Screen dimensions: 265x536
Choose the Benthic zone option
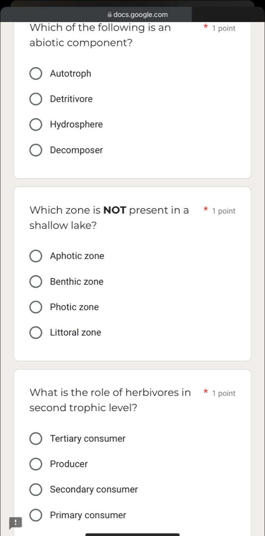[36, 281]
